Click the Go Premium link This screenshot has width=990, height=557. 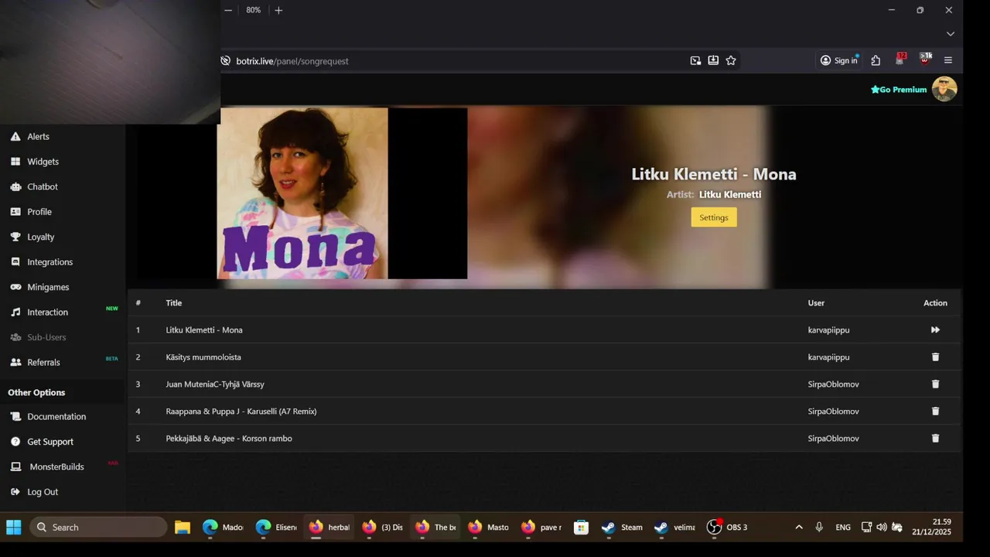click(899, 90)
